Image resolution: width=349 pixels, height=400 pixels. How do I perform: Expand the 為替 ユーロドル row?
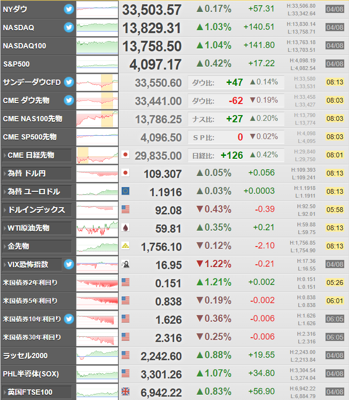[37, 191]
